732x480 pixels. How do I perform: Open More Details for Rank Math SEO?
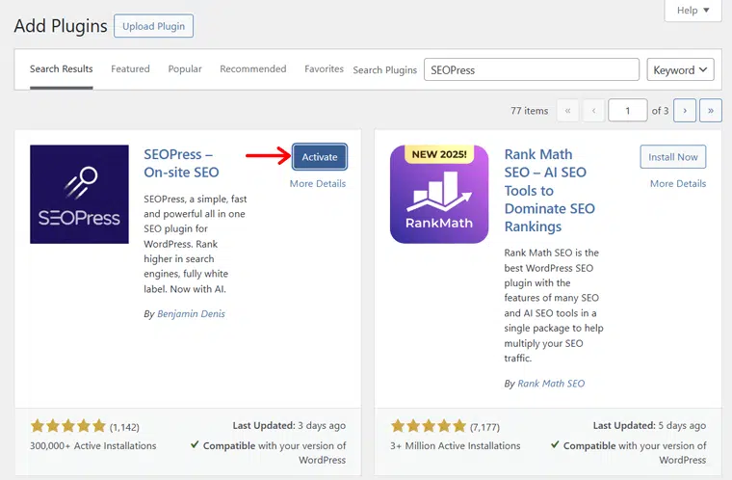pyautogui.click(x=678, y=184)
